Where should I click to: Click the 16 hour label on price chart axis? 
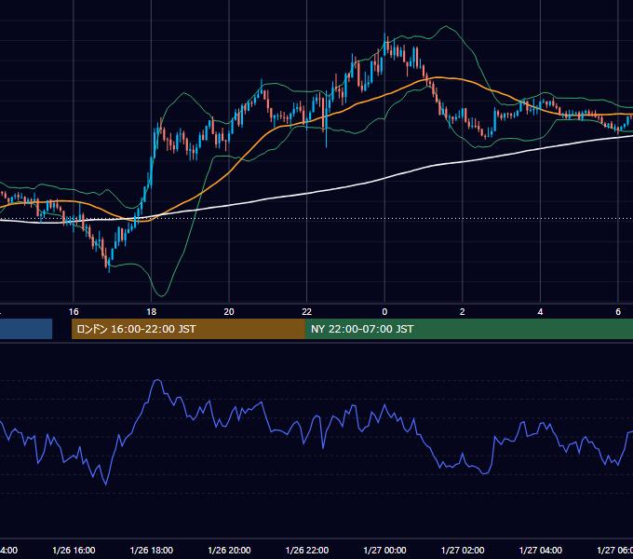coord(74,312)
